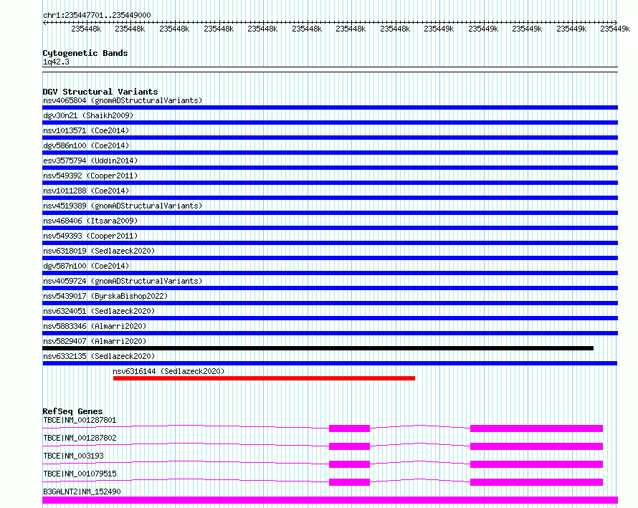This screenshot has width=638, height=508.
Task: Select the TBCE|NM_001287802 transcript label
Action: (80, 438)
